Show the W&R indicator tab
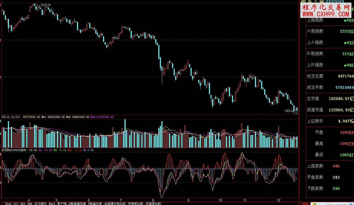354x205 pixels. [x=30, y=203]
